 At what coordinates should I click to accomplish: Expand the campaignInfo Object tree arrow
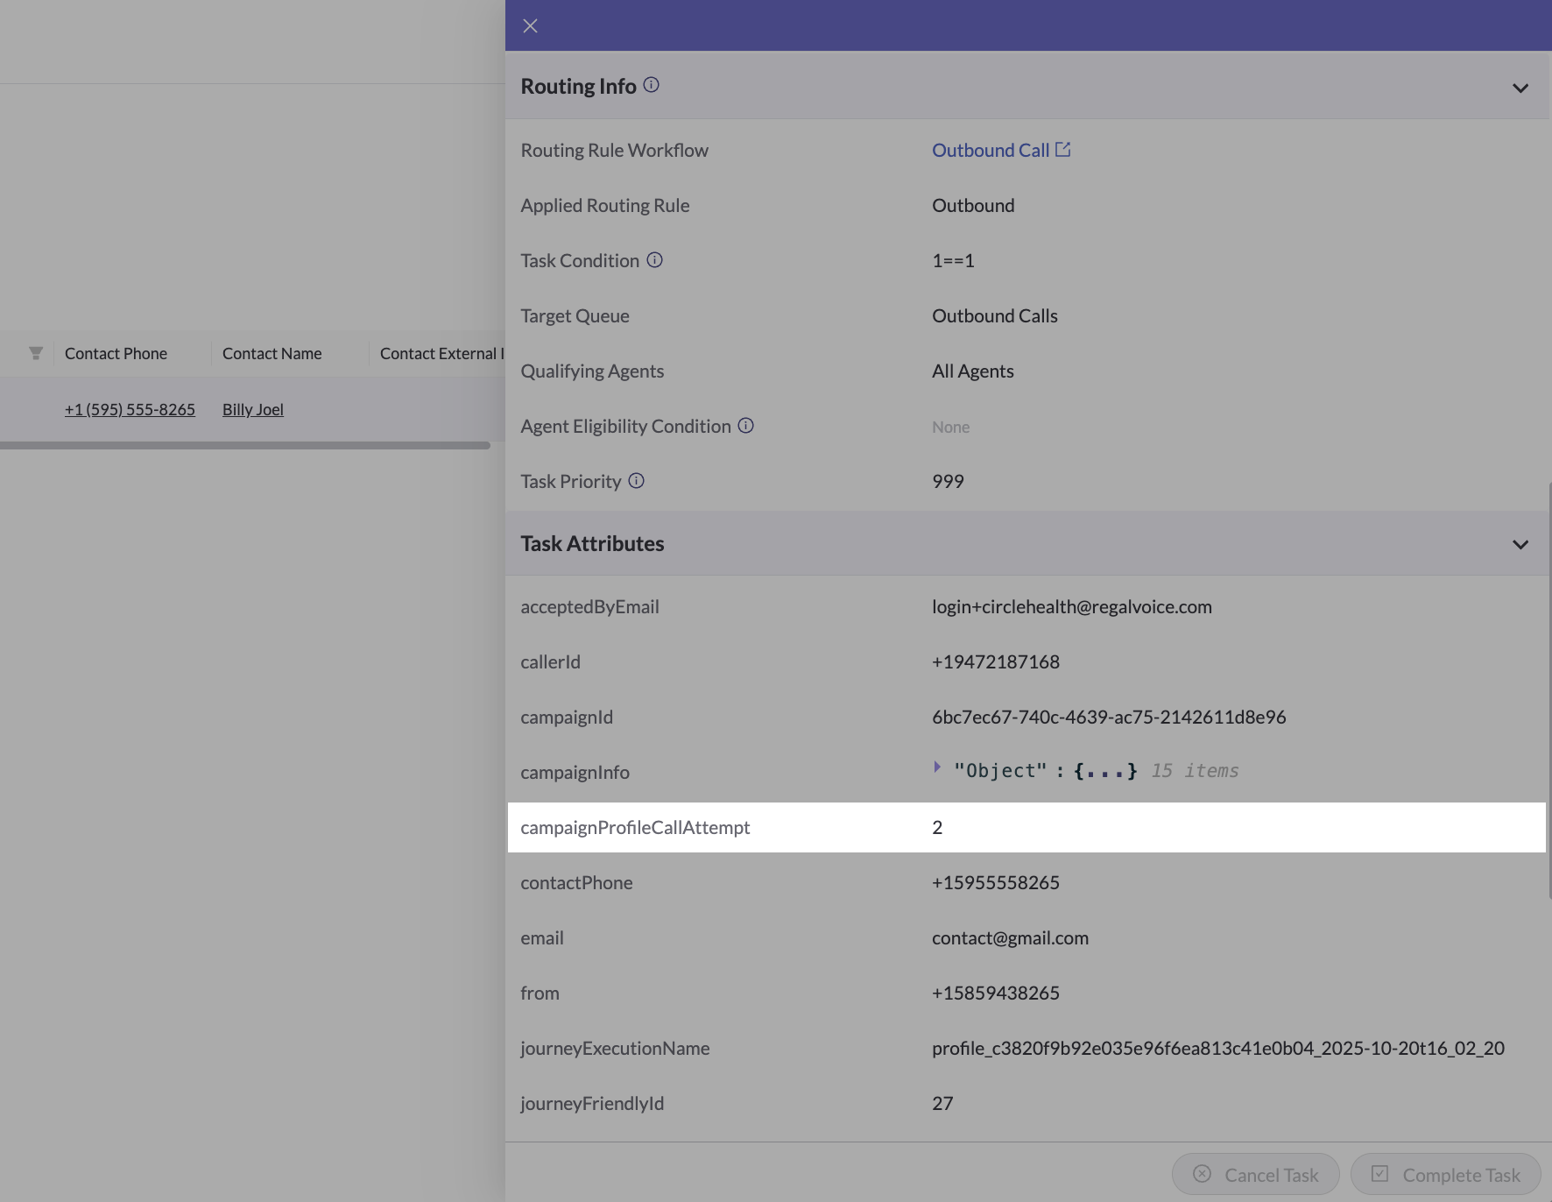(x=937, y=767)
